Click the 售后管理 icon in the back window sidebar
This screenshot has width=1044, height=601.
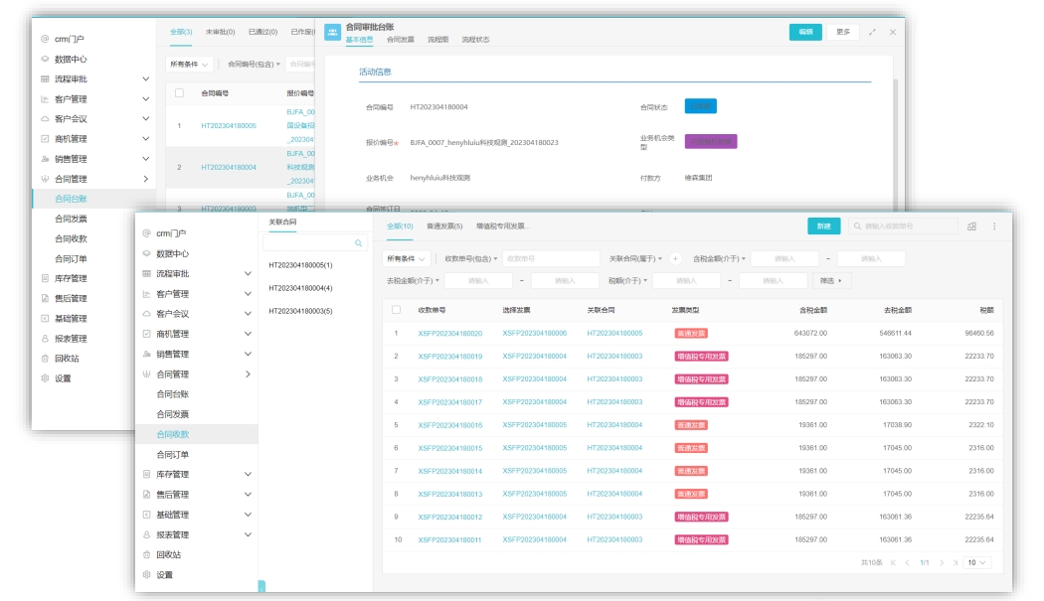45,298
